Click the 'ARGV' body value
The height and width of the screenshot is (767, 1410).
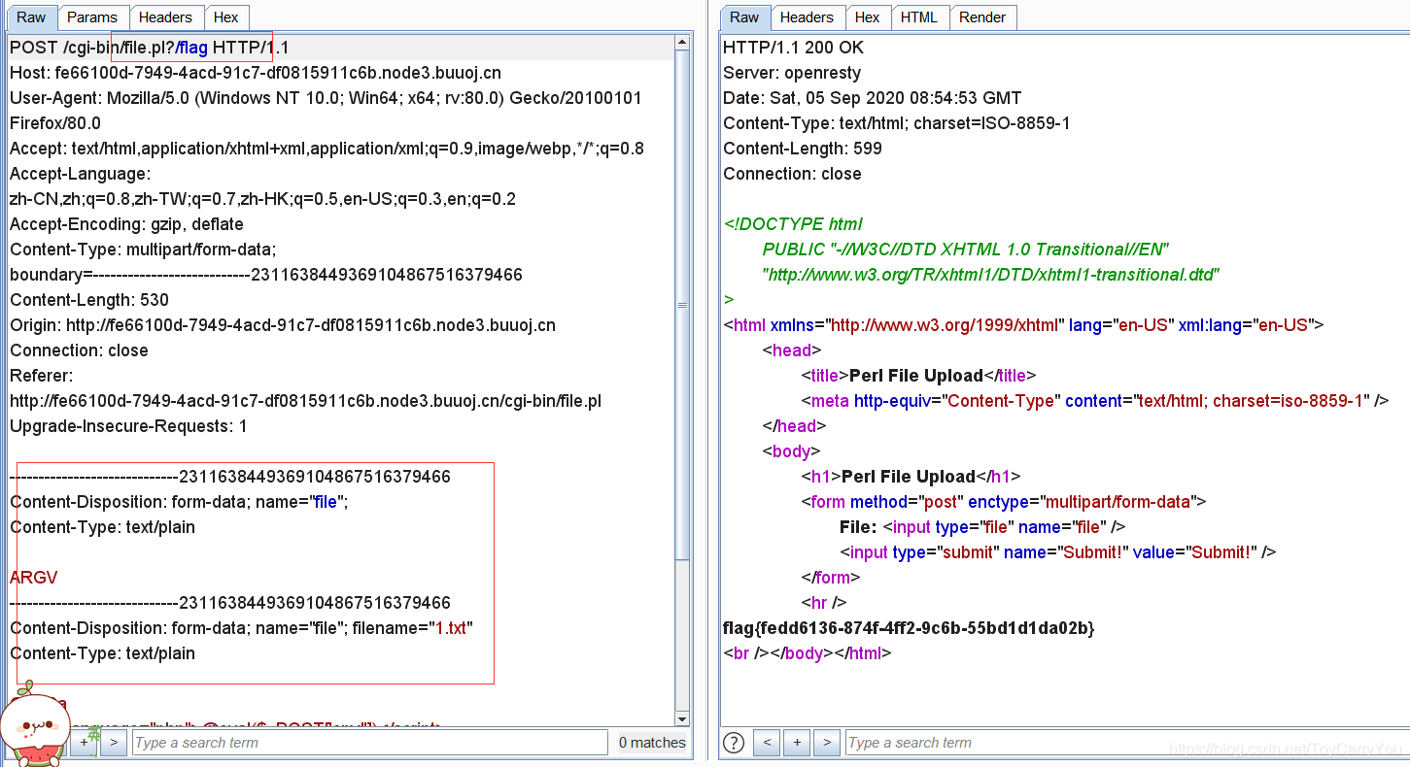(34, 578)
